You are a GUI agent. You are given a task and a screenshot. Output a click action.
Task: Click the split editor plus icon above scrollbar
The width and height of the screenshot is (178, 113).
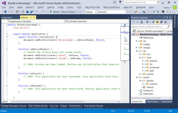[125, 25]
